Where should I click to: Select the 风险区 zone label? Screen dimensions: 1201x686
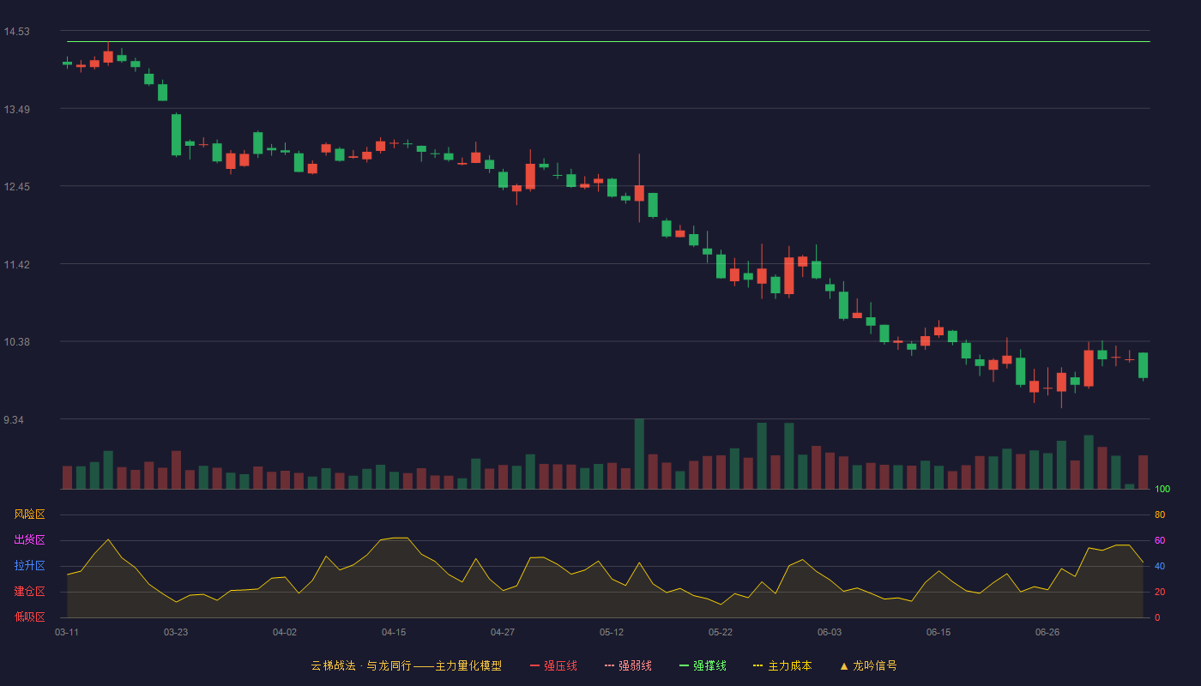29,514
